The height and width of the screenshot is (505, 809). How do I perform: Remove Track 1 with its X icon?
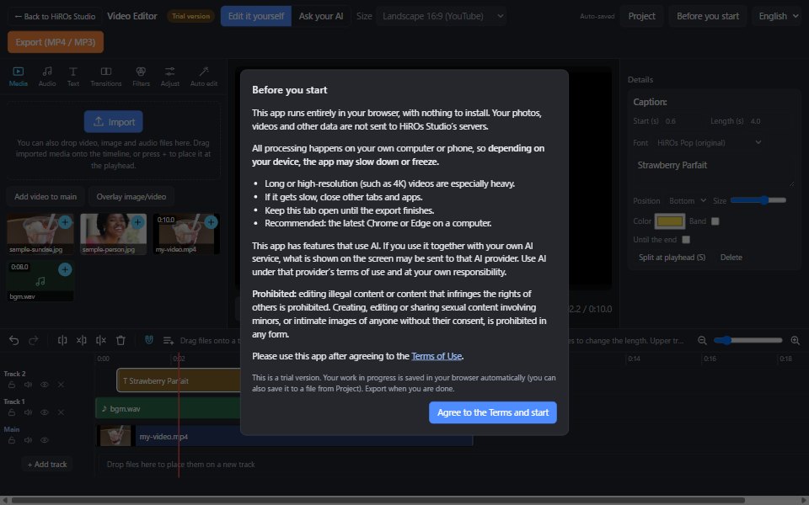pos(61,412)
